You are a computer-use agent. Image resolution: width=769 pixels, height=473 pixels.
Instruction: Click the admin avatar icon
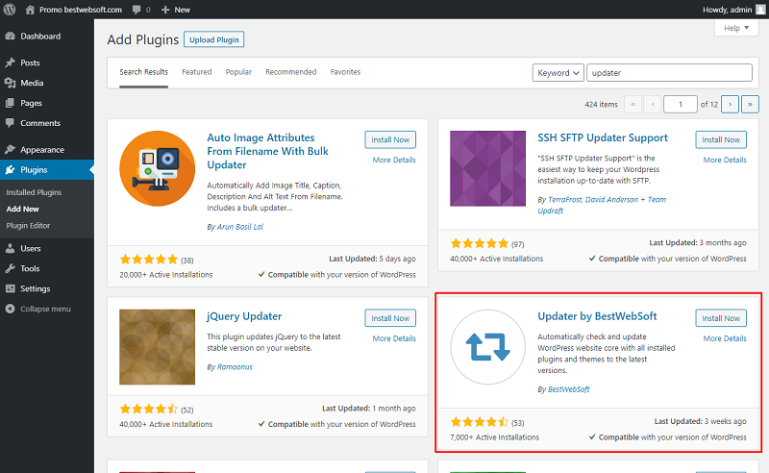(760, 10)
